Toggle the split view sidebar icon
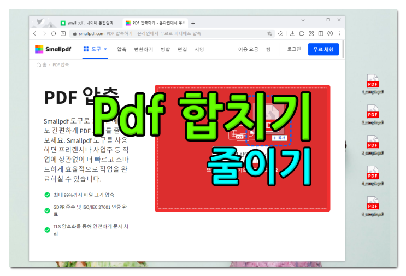 click(321, 33)
